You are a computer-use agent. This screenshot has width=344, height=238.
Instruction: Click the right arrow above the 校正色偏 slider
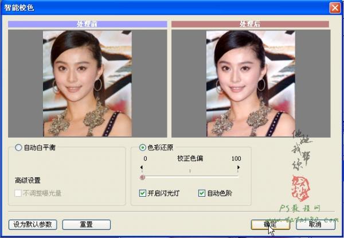(239, 167)
